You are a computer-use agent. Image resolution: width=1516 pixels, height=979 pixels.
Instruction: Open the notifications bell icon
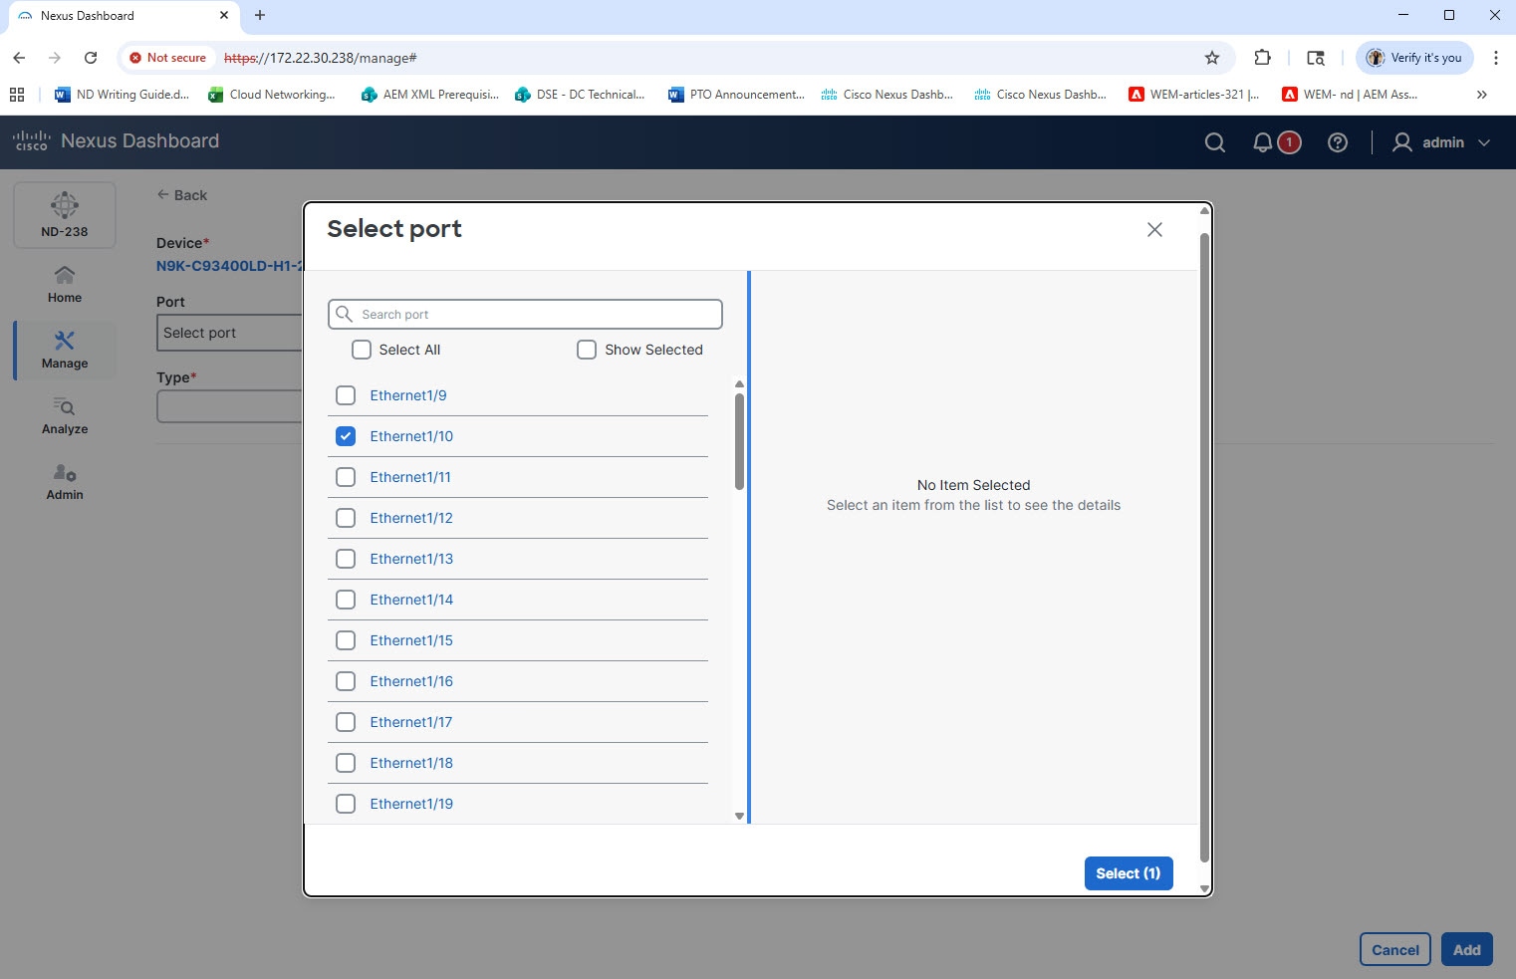click(x=1263, y=141)
